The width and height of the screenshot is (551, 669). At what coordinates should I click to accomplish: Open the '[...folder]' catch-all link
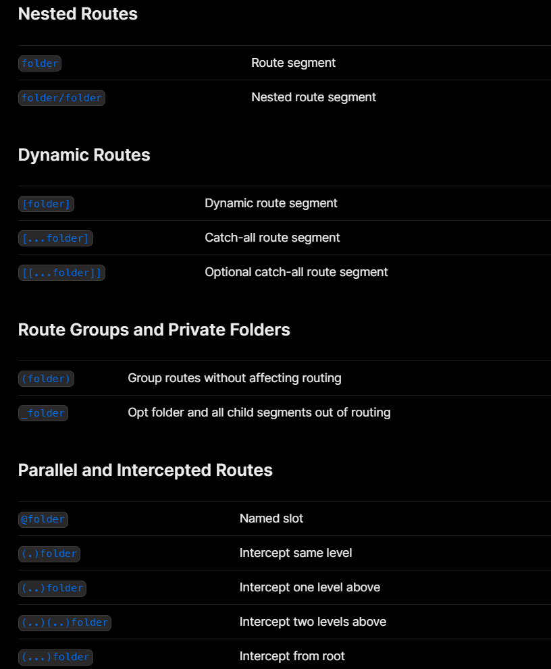tap(55, 238)
